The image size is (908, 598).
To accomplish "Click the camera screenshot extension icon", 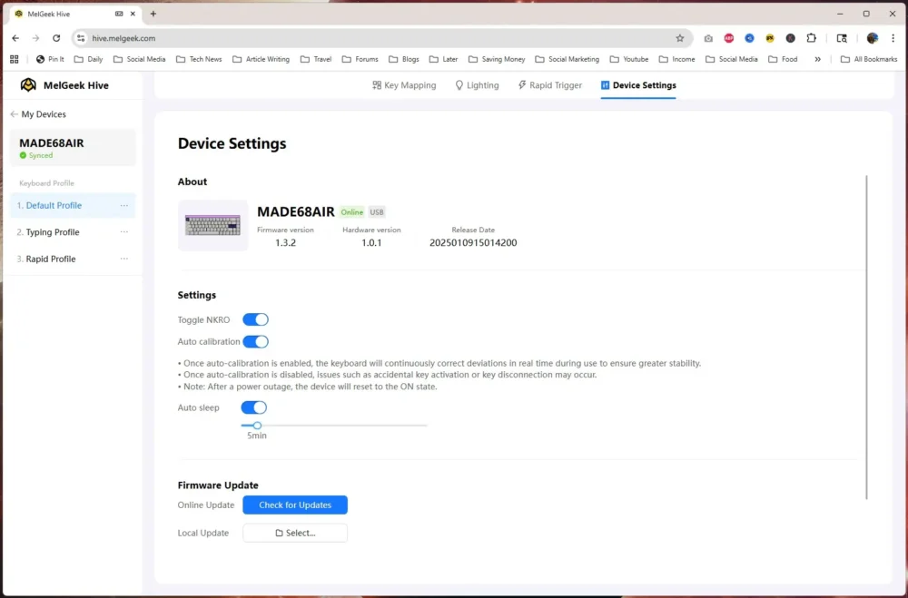I will (x=708, y=38).
